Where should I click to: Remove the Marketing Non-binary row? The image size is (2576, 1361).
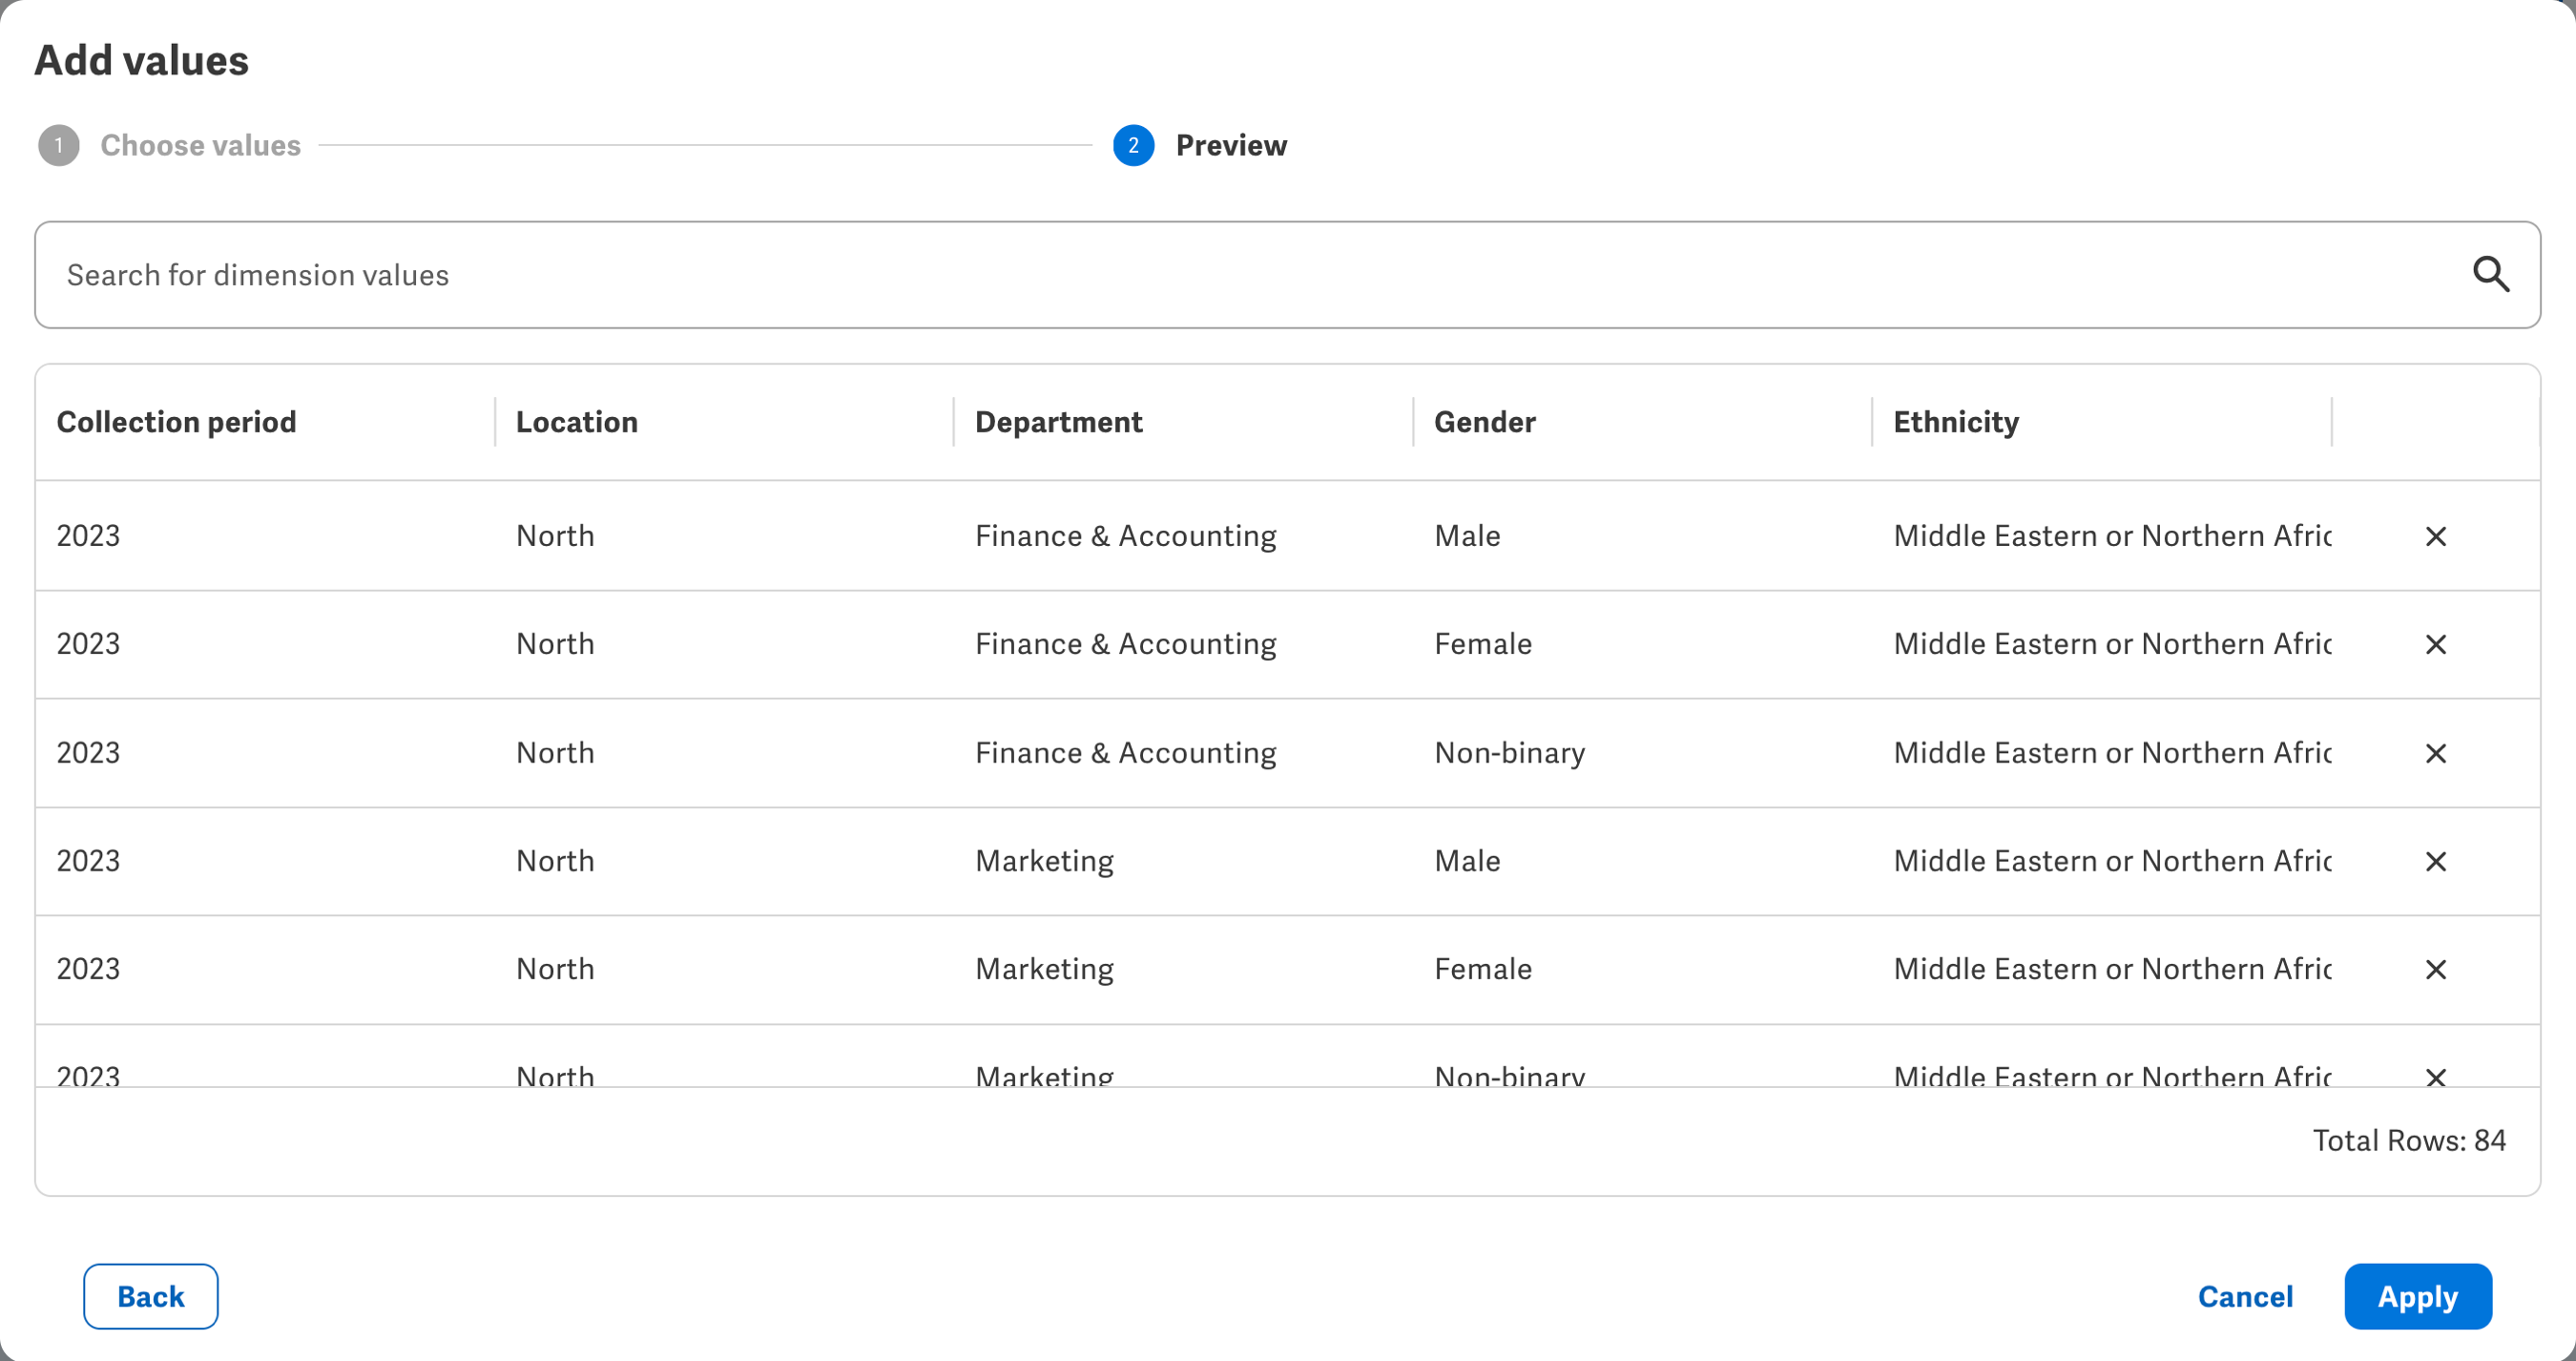[2435, 1076]
